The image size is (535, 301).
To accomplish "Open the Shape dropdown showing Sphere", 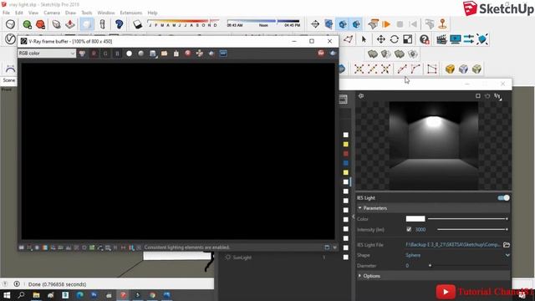I will [x=457, y=255].
